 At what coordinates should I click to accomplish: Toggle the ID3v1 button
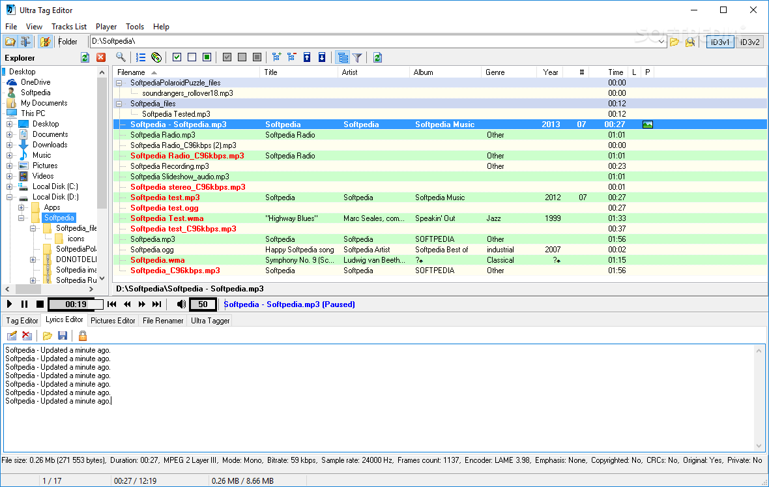720,42
